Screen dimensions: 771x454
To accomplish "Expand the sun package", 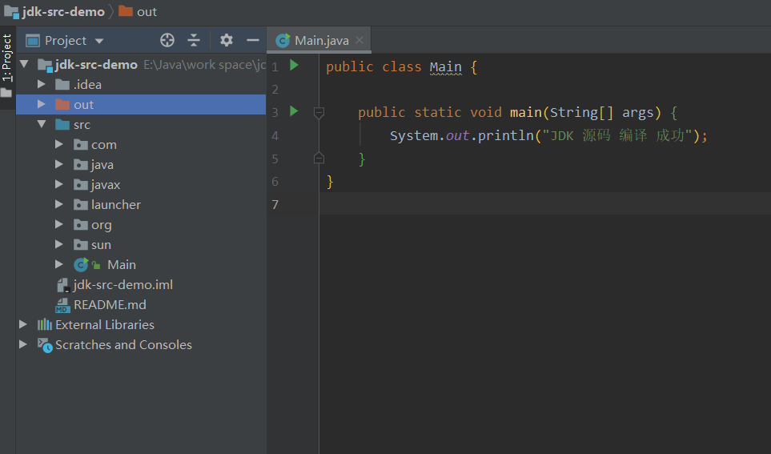I will pos(59,244).
